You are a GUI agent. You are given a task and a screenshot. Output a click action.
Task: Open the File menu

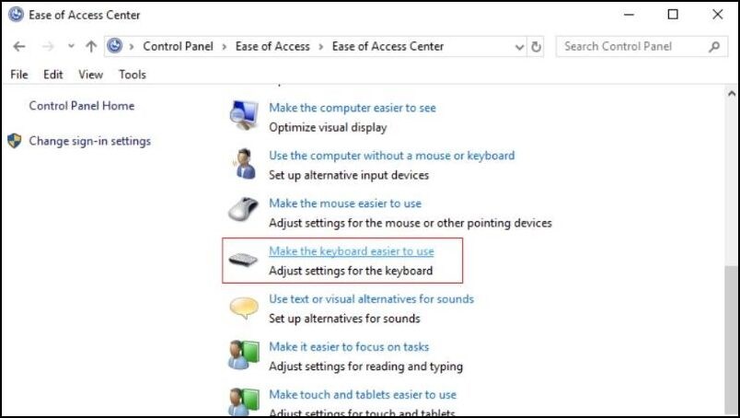[x=19, y=75]
